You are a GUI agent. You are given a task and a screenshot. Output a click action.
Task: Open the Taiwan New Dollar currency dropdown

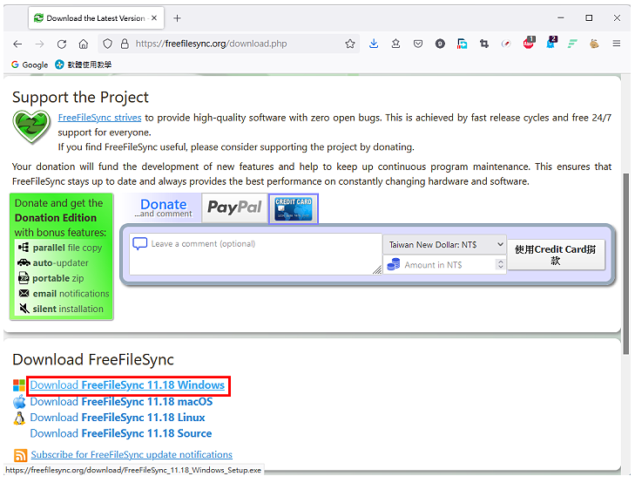point(444,245)
